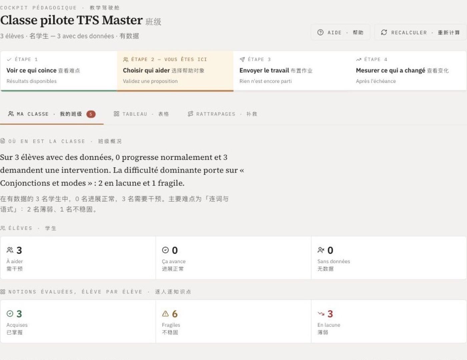This screenshot has width=467, height=360.
Task: Click the trend arrow icon beside ÉTAPE 4
Action: [x=359, y=59]
